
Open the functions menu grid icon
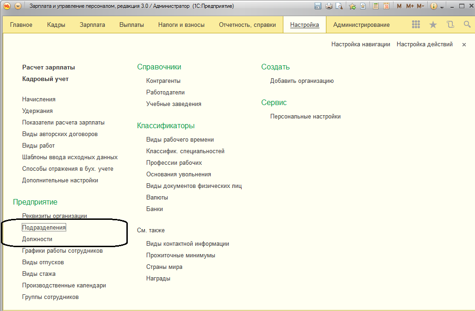click(416, 25)
